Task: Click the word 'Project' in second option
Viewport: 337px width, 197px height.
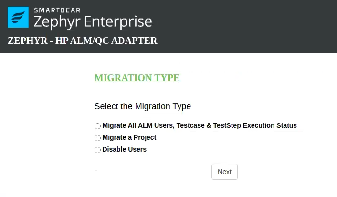Action: 145,137
